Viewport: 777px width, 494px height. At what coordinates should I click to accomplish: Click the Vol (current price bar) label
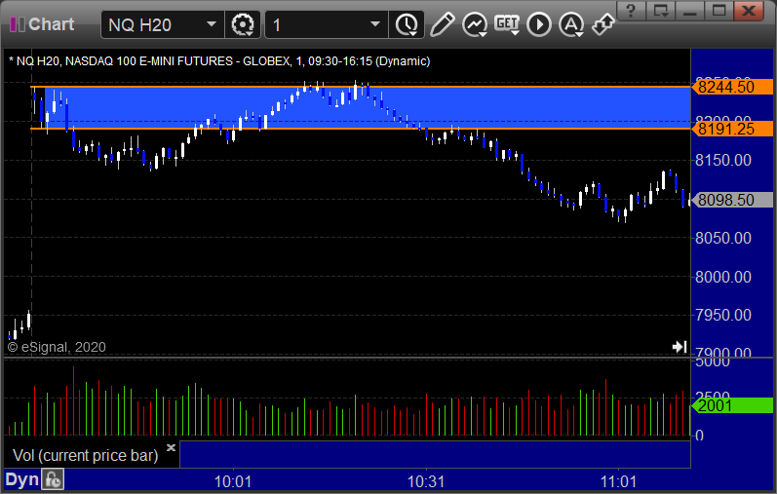click(85, 455)
